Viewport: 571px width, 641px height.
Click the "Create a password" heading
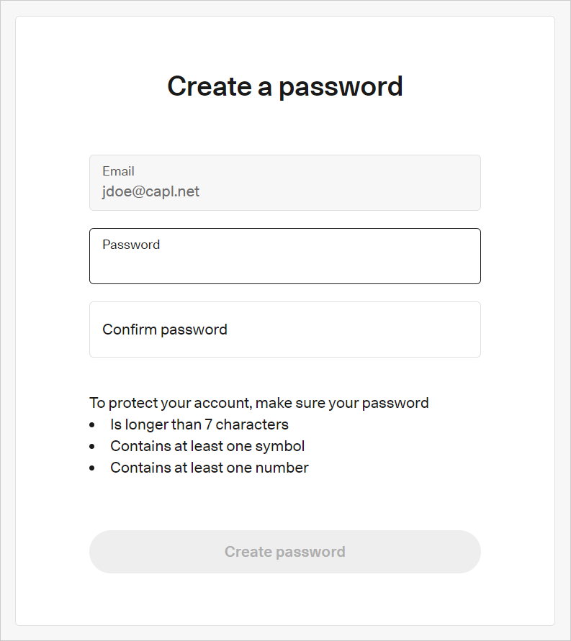(x=284, y=86)
